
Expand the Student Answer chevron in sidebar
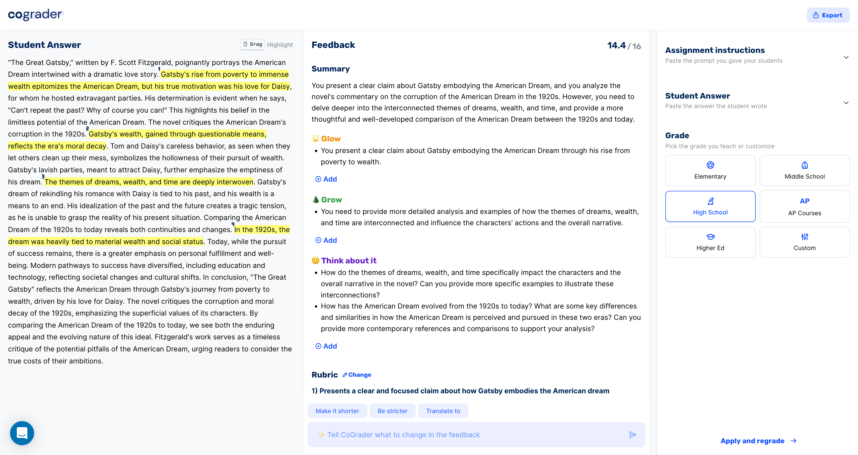coord(846,103)
